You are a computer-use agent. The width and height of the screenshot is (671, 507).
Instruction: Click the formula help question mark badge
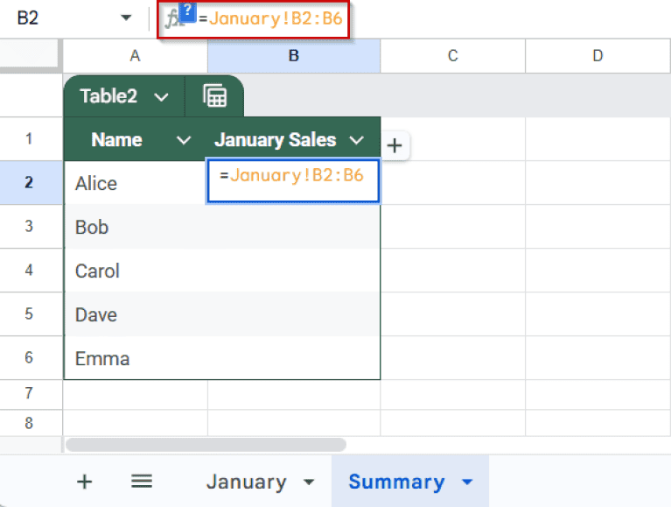click(187, 11)
